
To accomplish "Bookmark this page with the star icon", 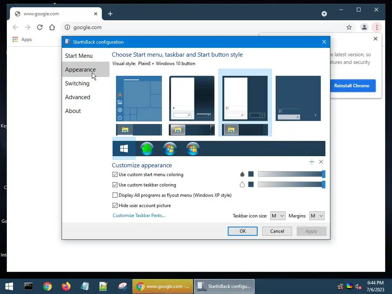I will pos(349,27).
